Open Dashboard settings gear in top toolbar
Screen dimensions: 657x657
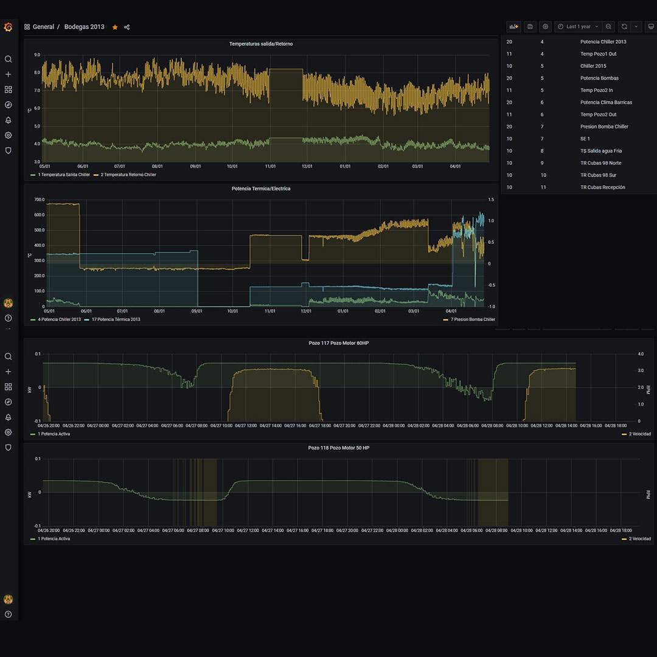(545, 26)
